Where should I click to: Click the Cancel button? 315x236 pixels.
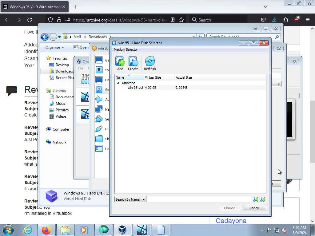coord(254,208)
